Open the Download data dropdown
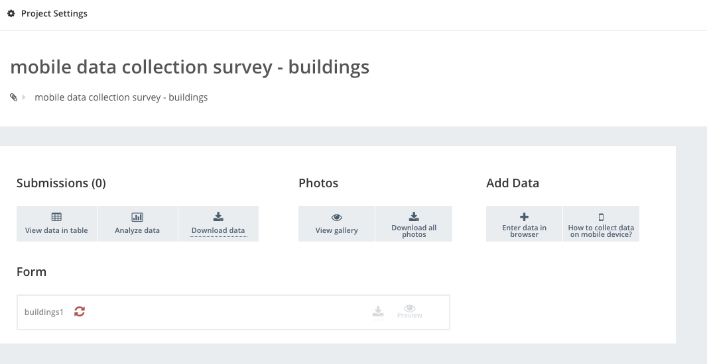707x364 pixels. [x=218, y=224]
